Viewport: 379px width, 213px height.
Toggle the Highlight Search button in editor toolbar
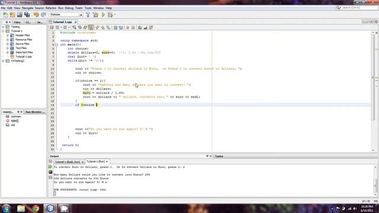(x=91, y=28)
